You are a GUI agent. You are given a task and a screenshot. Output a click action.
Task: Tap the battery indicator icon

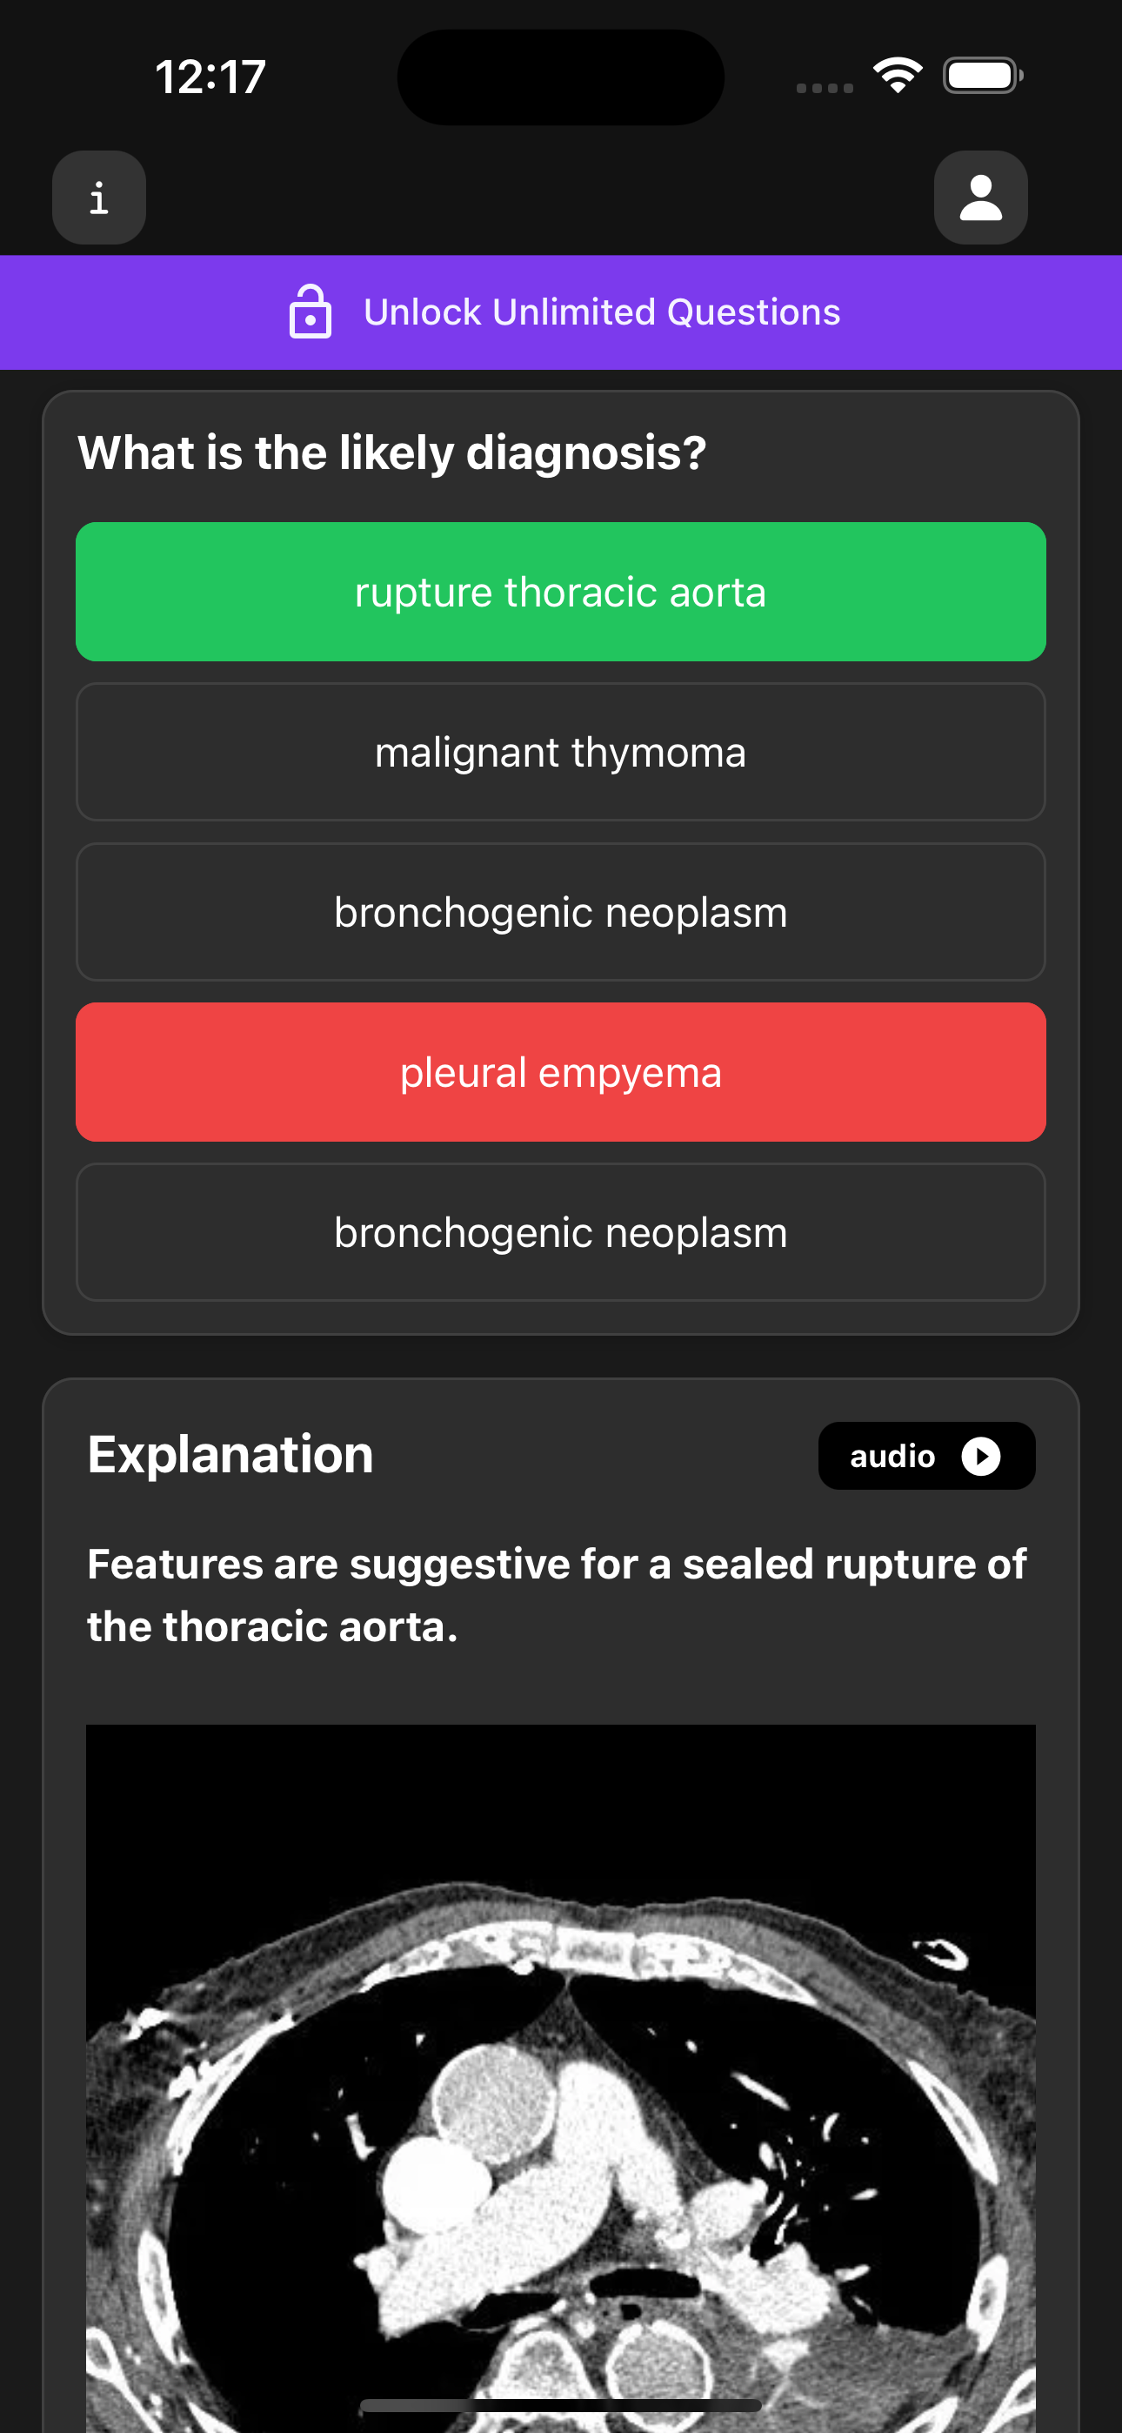click(983, 76)
